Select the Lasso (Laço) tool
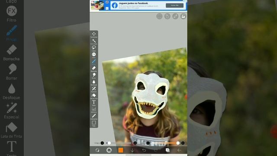277x156 pixels. pos(94,48)
